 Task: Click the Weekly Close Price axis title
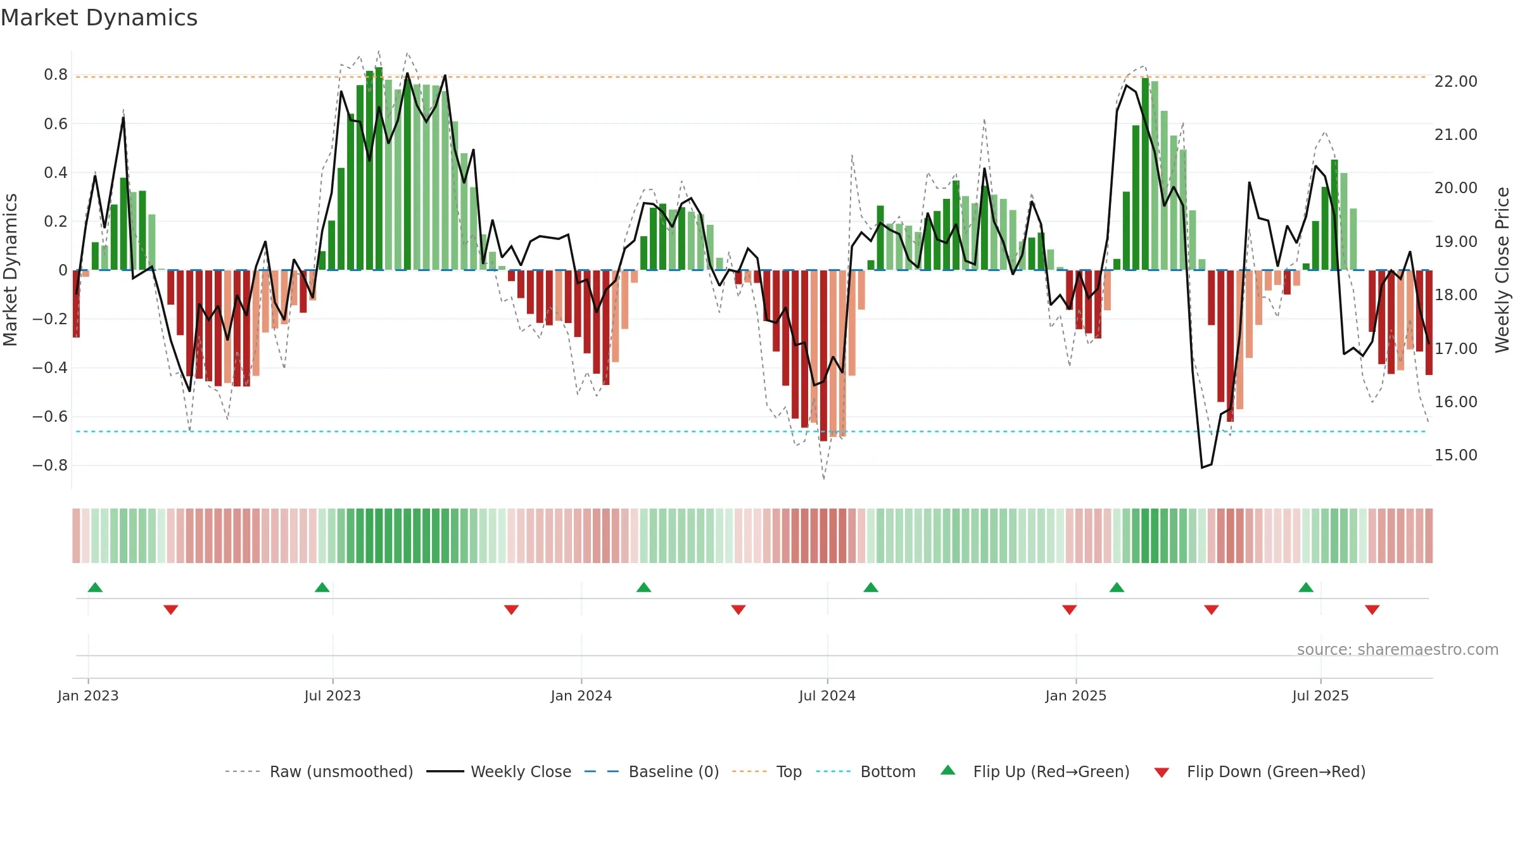pos(1502,270)
